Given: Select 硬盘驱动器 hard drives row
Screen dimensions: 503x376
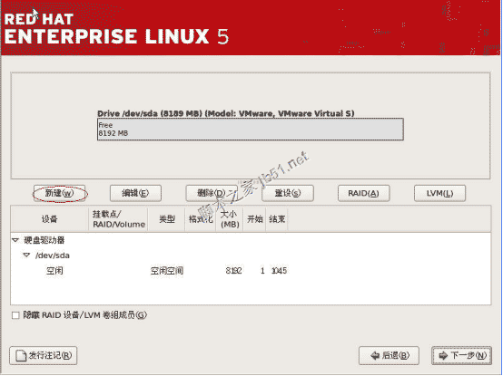Looking at the screenshot, I should click(251, 240).
